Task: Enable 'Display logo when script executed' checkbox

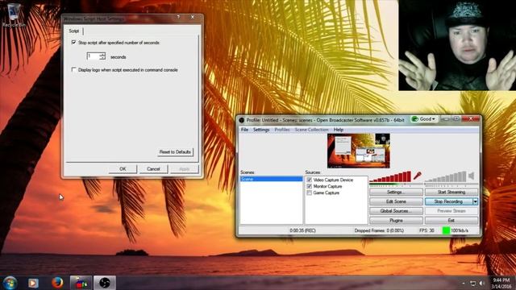Action: point(73,70)
